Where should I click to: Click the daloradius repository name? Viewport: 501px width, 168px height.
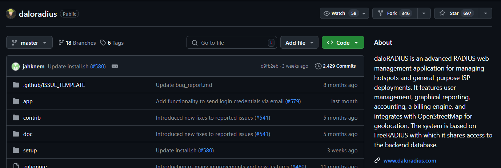38,14
